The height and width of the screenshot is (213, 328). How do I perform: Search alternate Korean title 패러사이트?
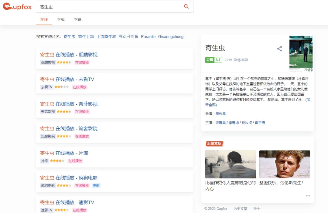tap(128, 37)
